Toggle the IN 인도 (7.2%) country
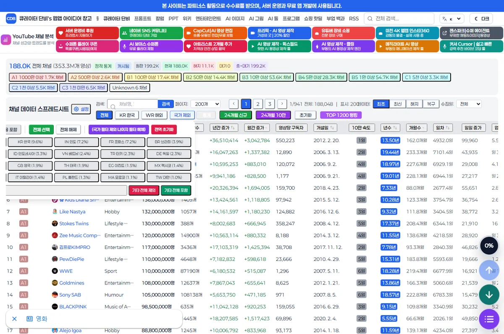This screenshot has height=334, width=504. (76, 142)
